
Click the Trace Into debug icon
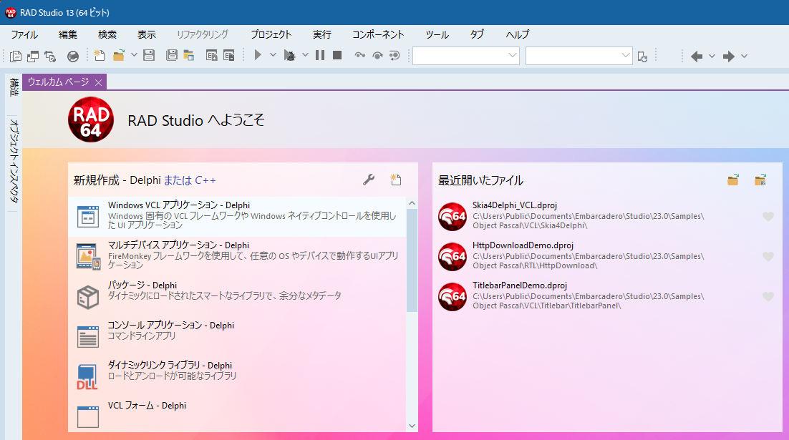(360, 55)
